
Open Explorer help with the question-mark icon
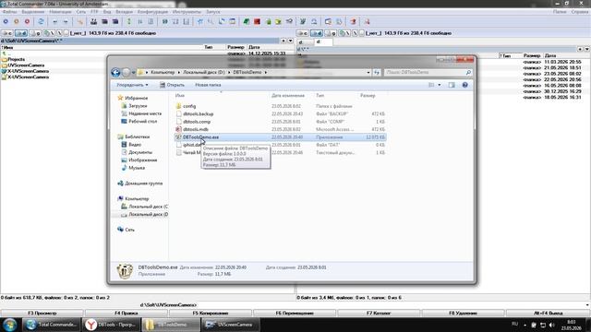click(x=464, y=85)
